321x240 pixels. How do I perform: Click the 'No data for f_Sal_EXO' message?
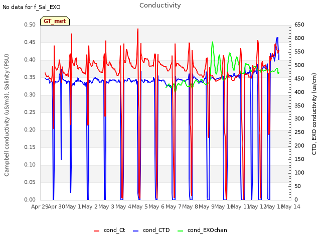point(32,7)
